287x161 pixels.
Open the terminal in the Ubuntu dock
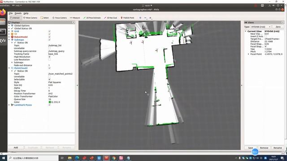point(3,31)
